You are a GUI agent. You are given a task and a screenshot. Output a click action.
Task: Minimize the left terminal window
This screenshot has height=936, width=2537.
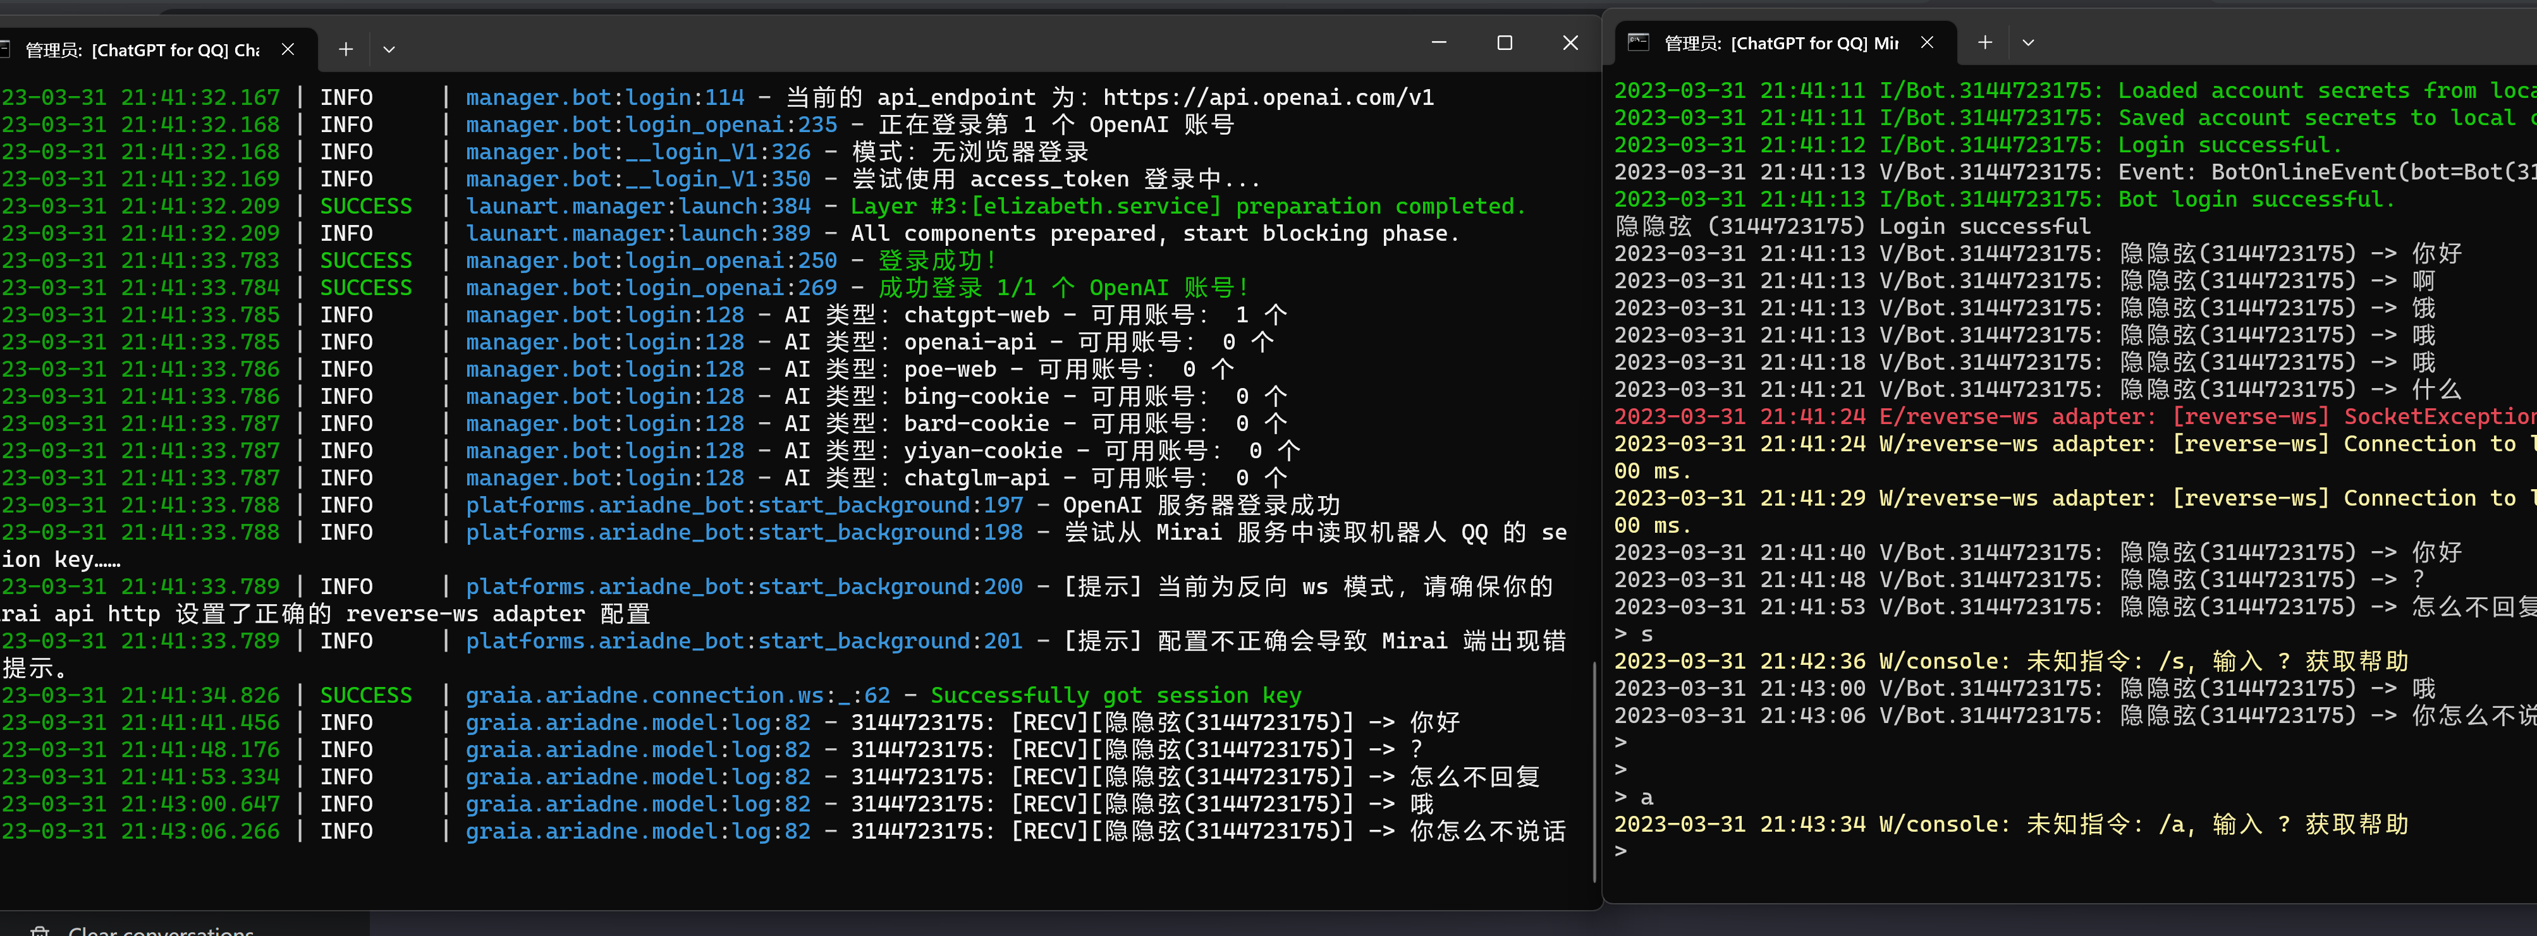point(1439,42)
